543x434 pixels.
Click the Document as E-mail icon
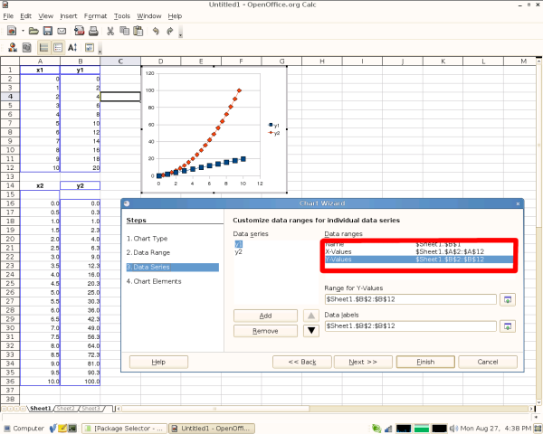pyautogui.click(x=62, y=31)
